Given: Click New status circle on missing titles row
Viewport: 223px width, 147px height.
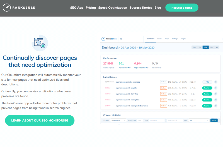Looking at the screenshot, I should (106, 100).
